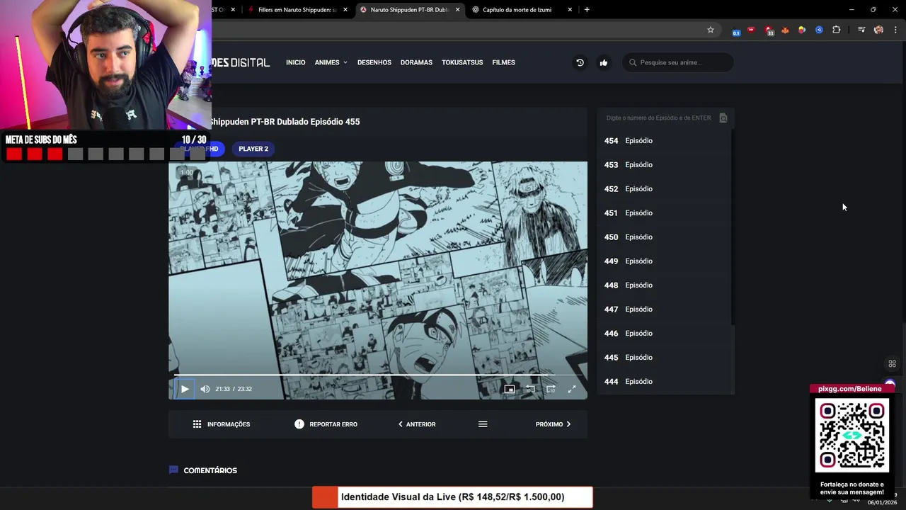906x510 pixels.
Task: Click the thumbs-up like icon in header
Action: pyautogui.click(x=604, y=62)
